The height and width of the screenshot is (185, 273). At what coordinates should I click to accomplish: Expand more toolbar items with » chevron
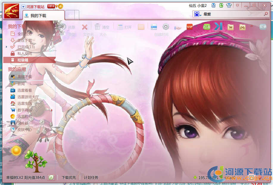click(251, 26)
